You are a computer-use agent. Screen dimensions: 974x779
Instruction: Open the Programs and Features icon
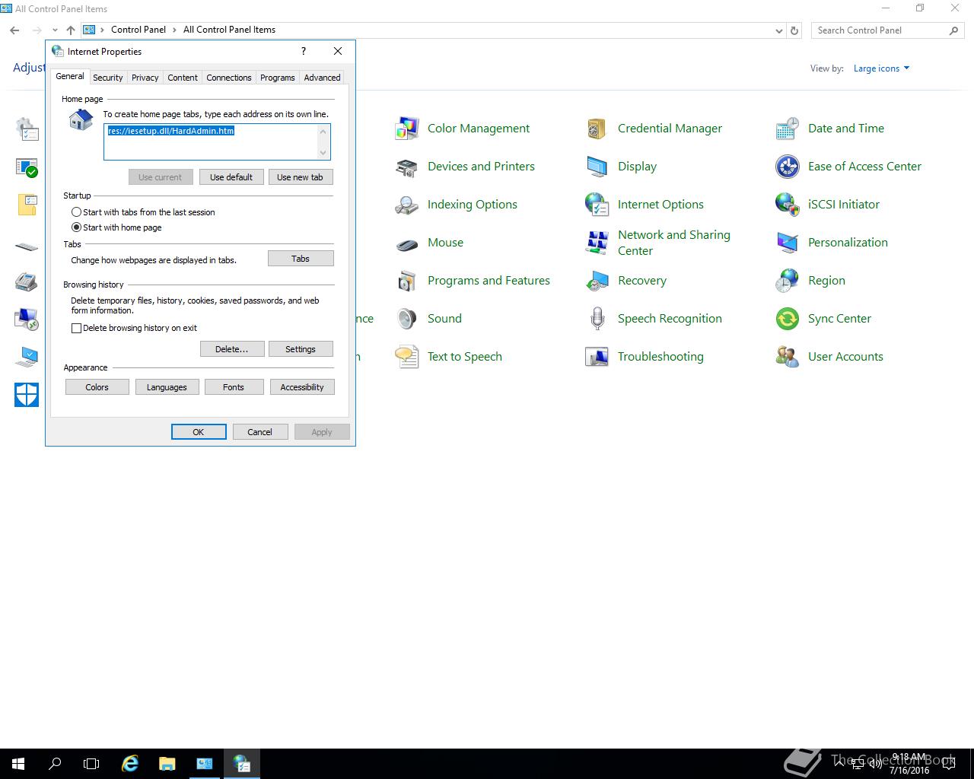click(407, 281)
